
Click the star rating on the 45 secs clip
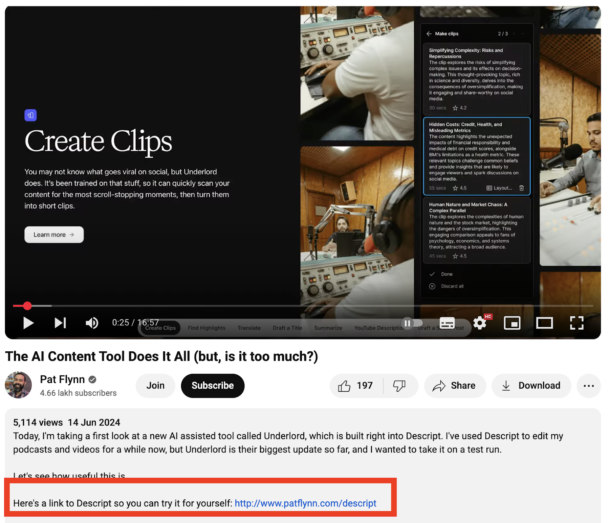click(x=459, y=256)
